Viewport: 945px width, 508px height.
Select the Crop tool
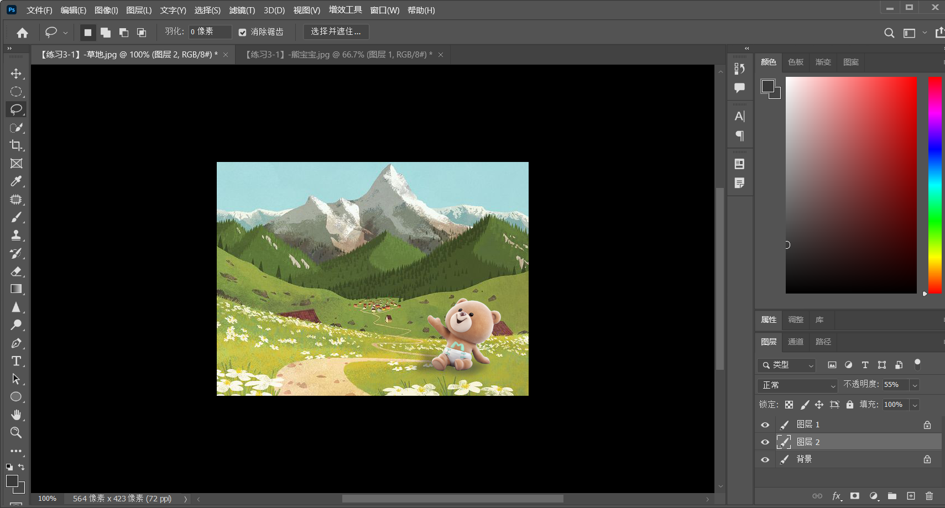pos(16,145)
